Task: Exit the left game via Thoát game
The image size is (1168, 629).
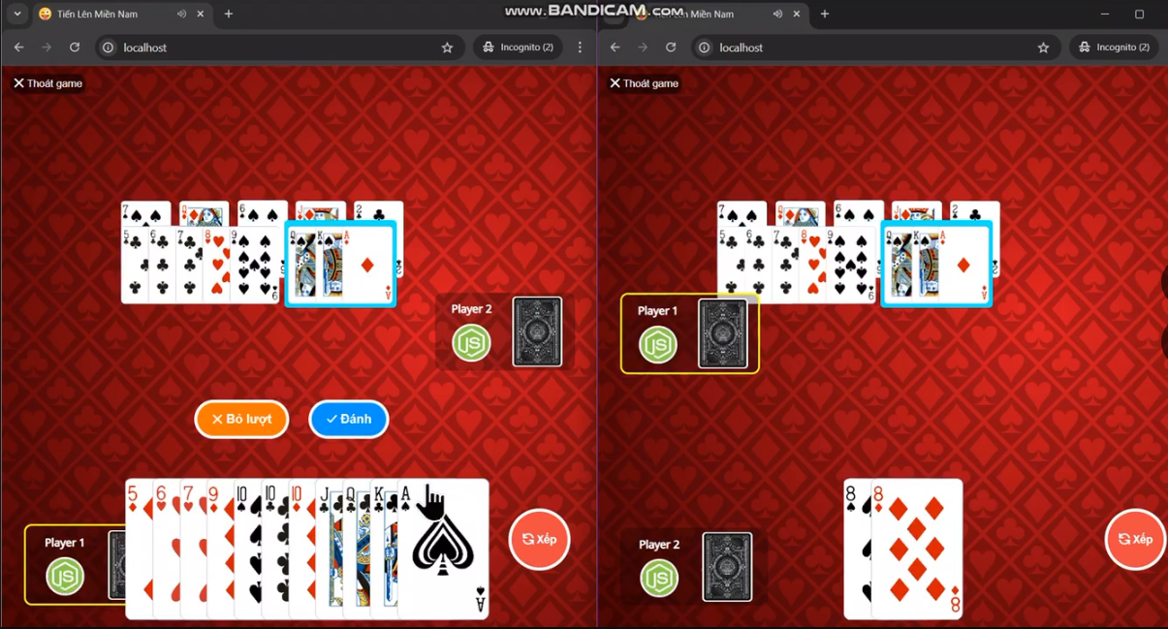Action: coord(47,83)
